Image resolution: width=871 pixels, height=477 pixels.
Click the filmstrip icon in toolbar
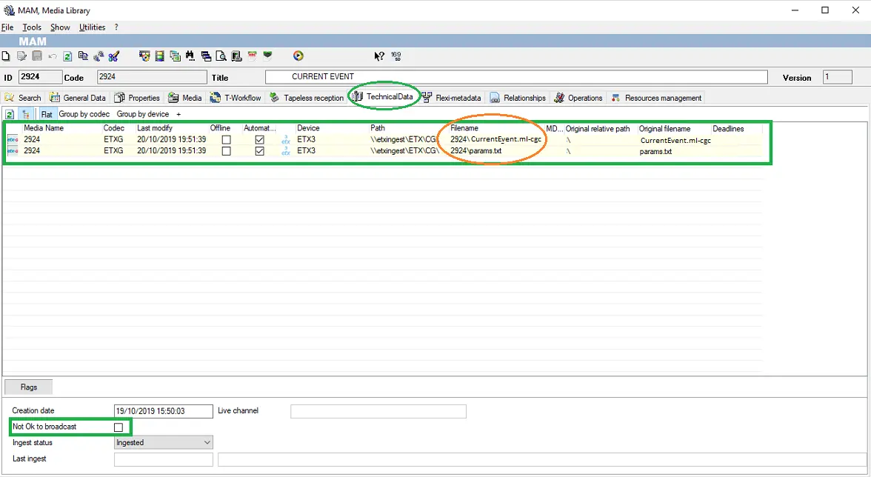[159, 56]
